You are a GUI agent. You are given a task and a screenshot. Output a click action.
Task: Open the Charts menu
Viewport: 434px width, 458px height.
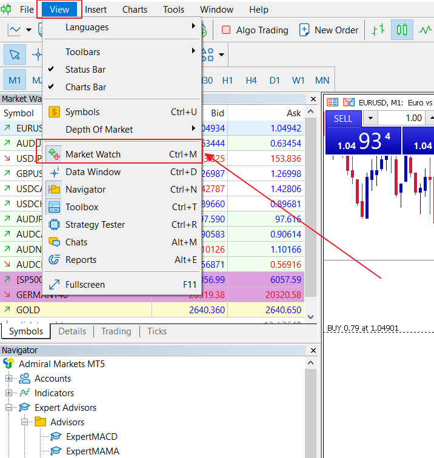135,10
